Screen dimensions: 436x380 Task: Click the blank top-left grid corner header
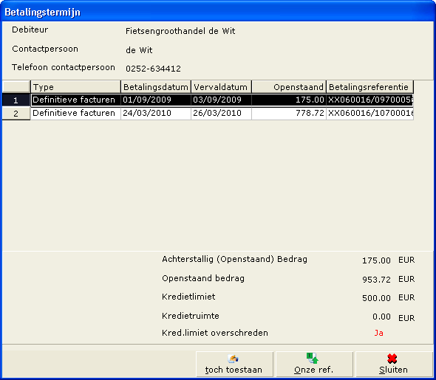16,87
